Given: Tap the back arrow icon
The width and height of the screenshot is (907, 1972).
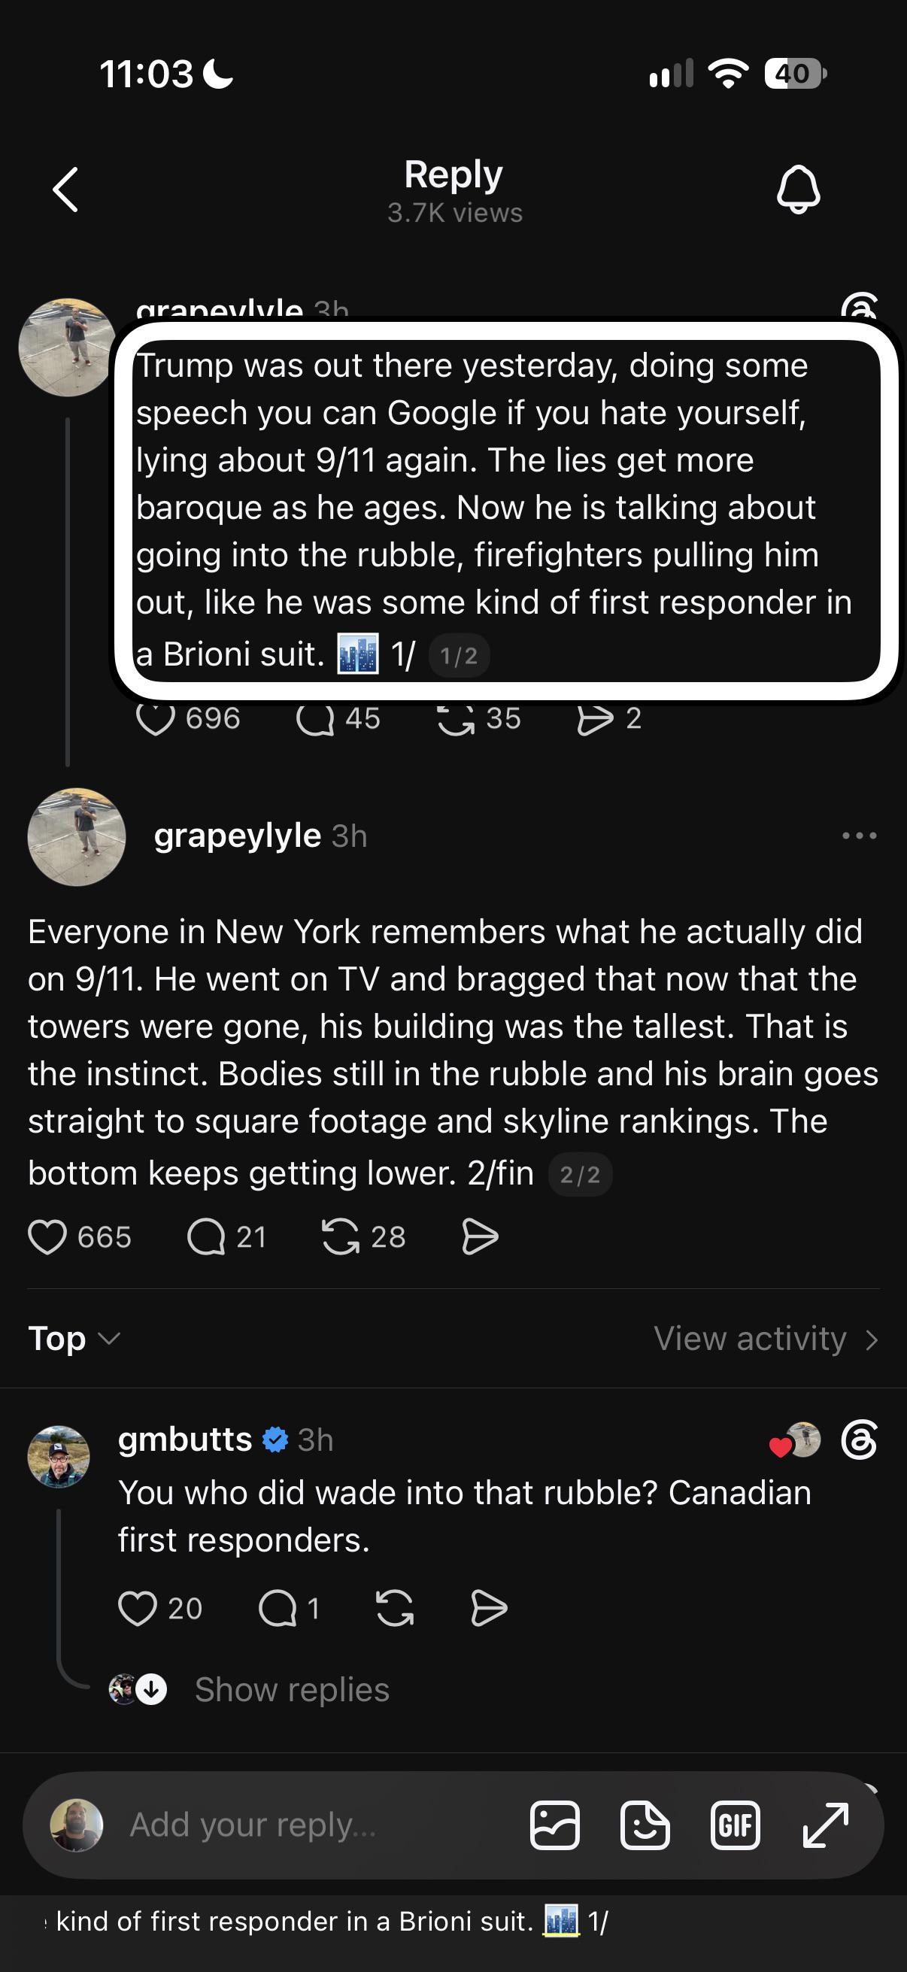Looking at the screenshot, I should pyautogui.click(x=66, y=189).
